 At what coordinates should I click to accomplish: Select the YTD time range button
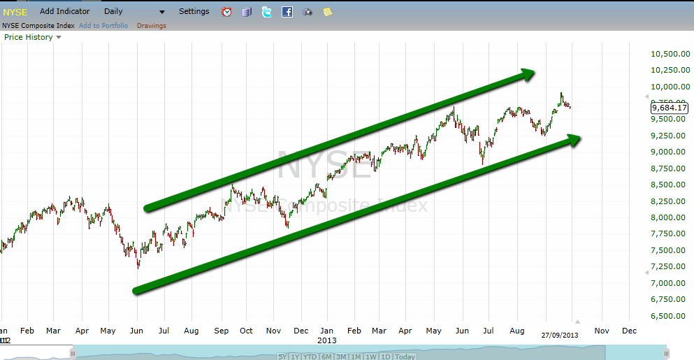point(311,357)
